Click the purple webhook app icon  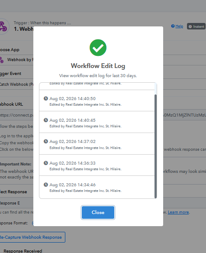[x=3, y=26]
